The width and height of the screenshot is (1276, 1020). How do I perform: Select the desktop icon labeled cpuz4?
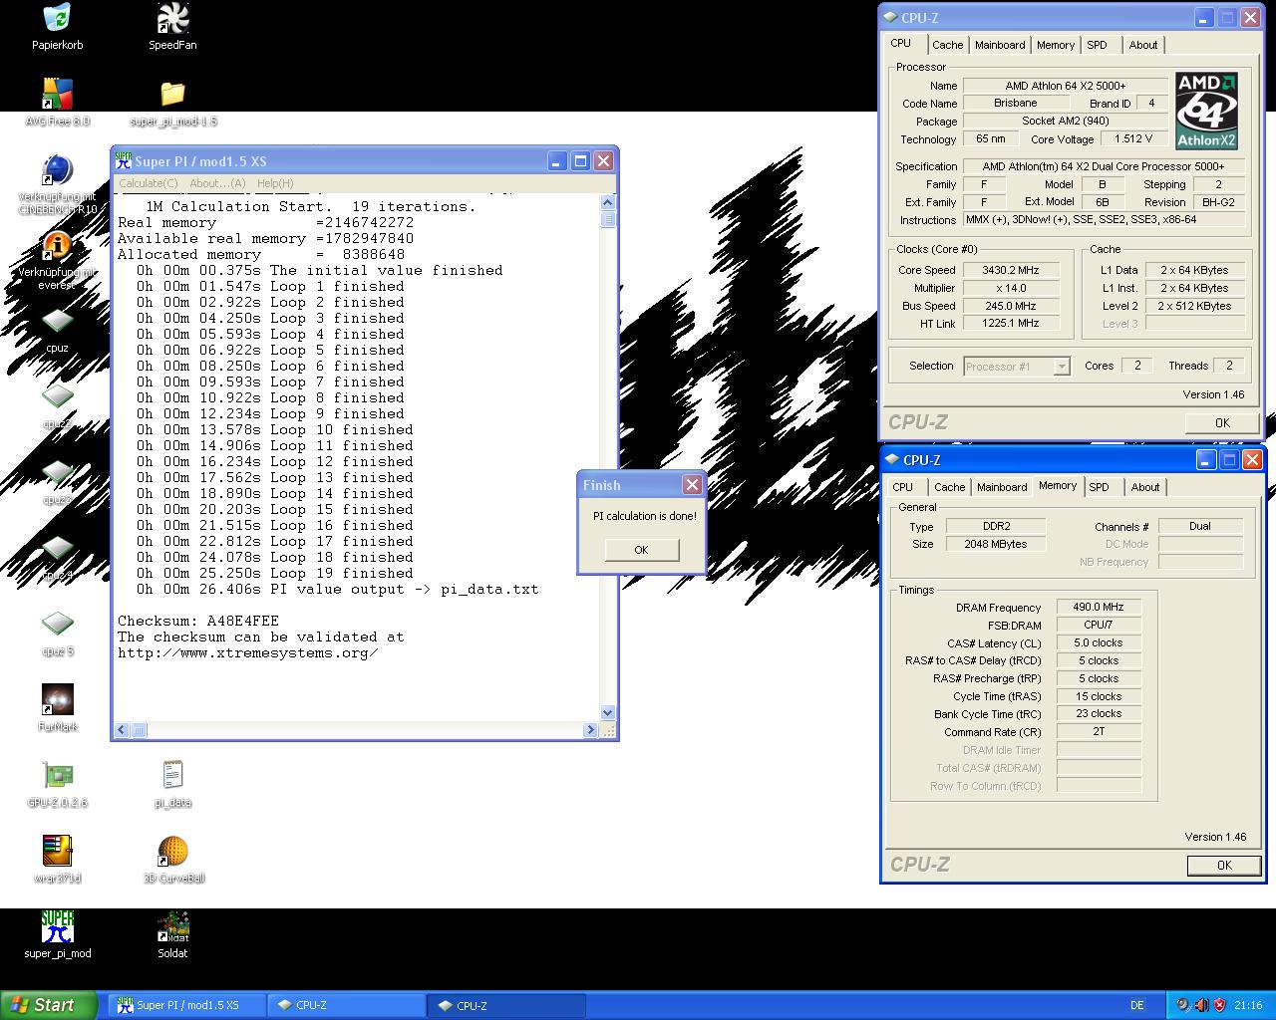(x=58, y=548)
